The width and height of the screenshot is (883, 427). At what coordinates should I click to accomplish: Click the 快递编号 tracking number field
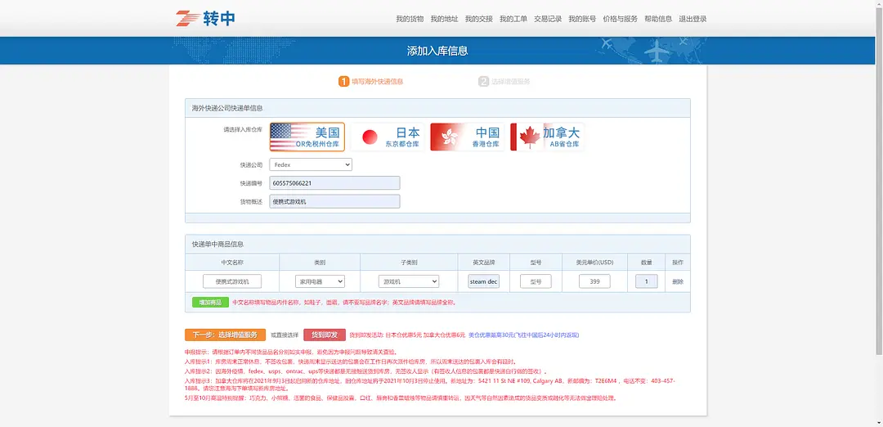(335, 183)
